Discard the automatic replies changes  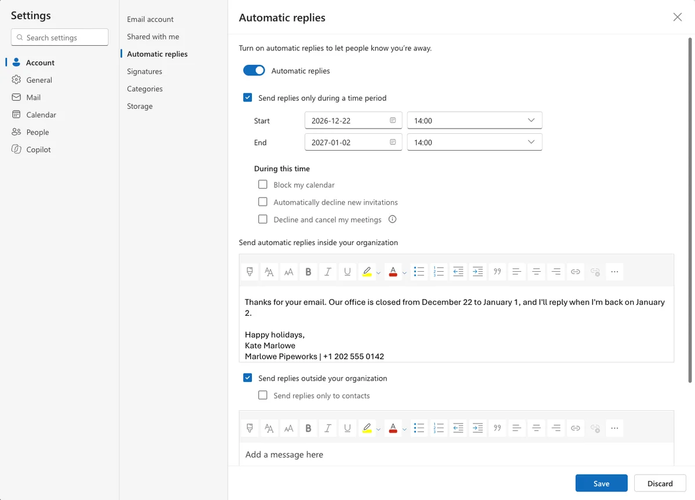(x=660, y=483)
